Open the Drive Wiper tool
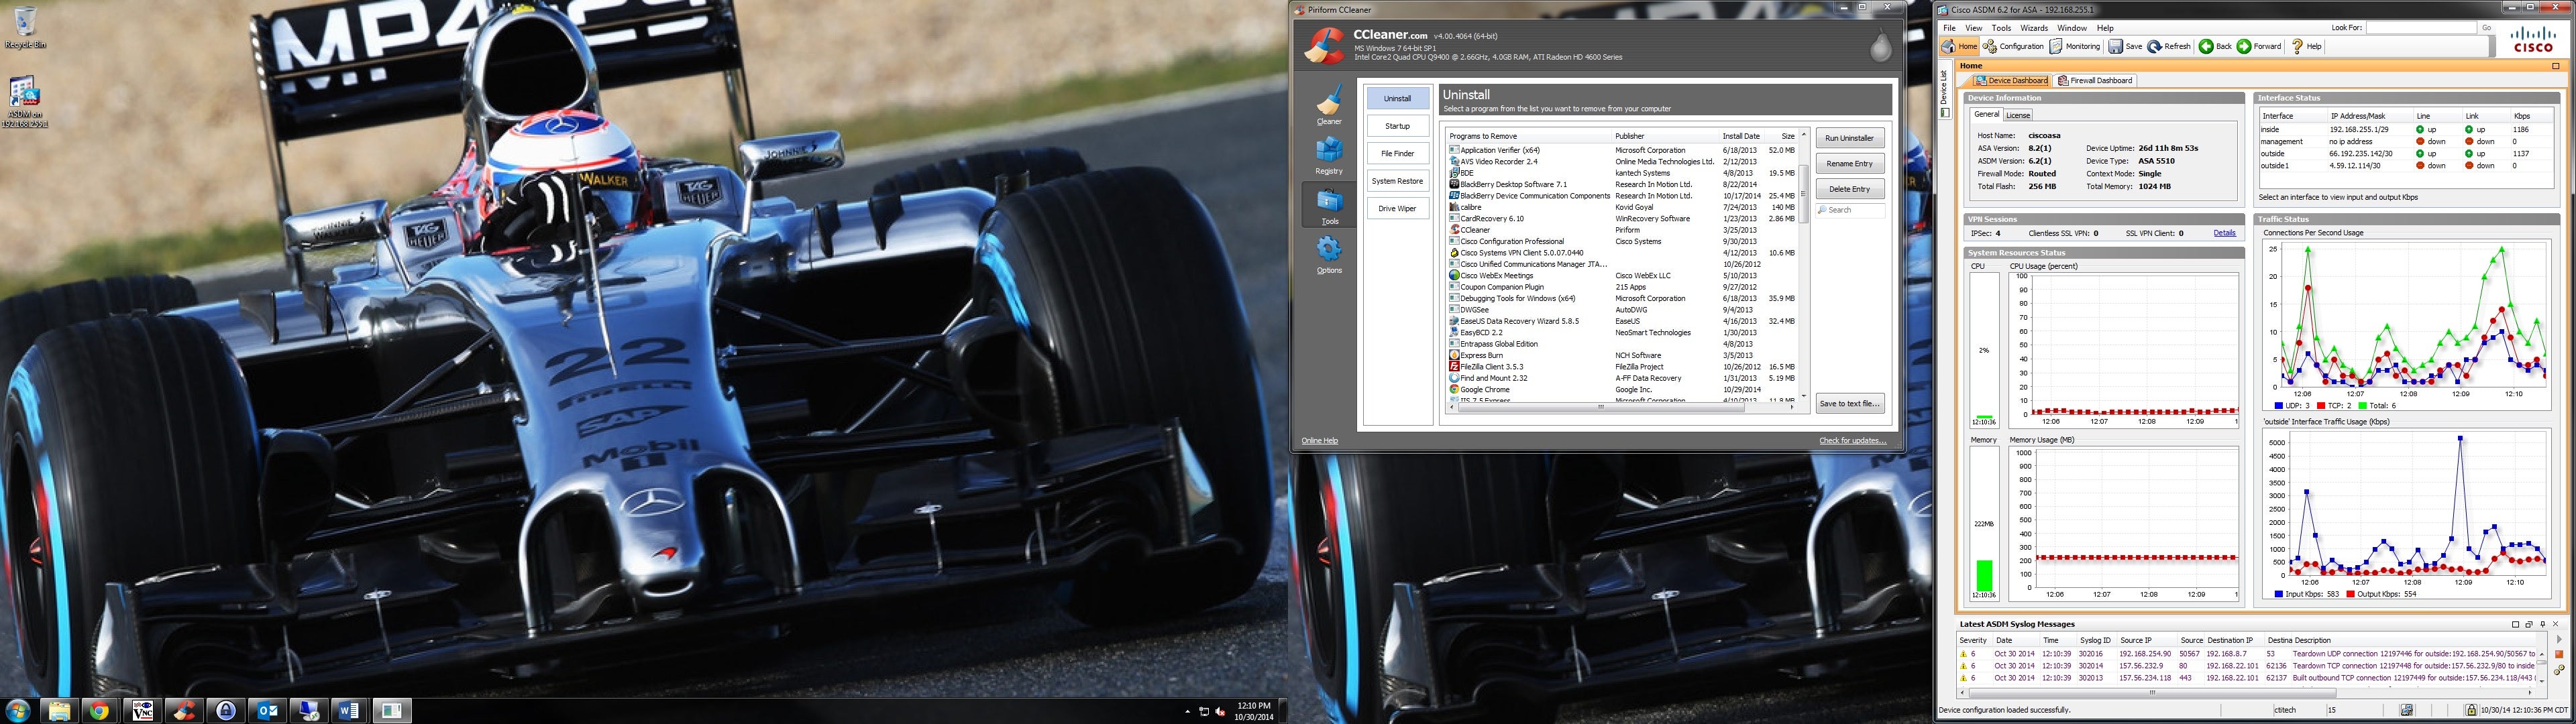This screenshot has width=2576, height=724. click(1397, 209)
